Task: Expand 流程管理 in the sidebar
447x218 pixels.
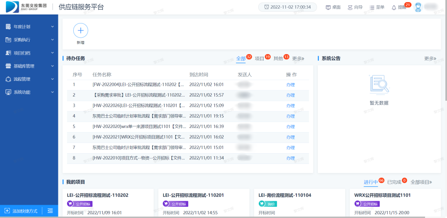Action: click(x=29, y=79)
